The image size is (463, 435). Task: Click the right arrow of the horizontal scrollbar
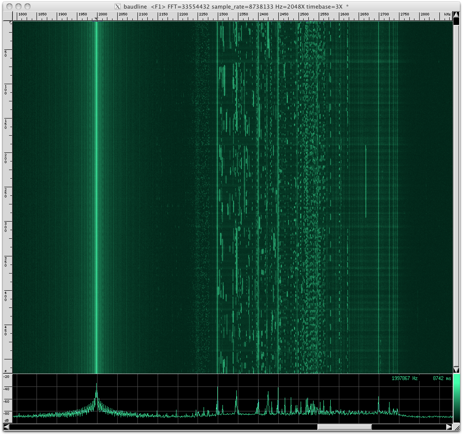(x=448, y=427)
